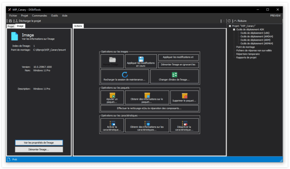Viewport: 290px width, 169px height.
Task: Click Appliquer les modifications et button
Action: 178,57
